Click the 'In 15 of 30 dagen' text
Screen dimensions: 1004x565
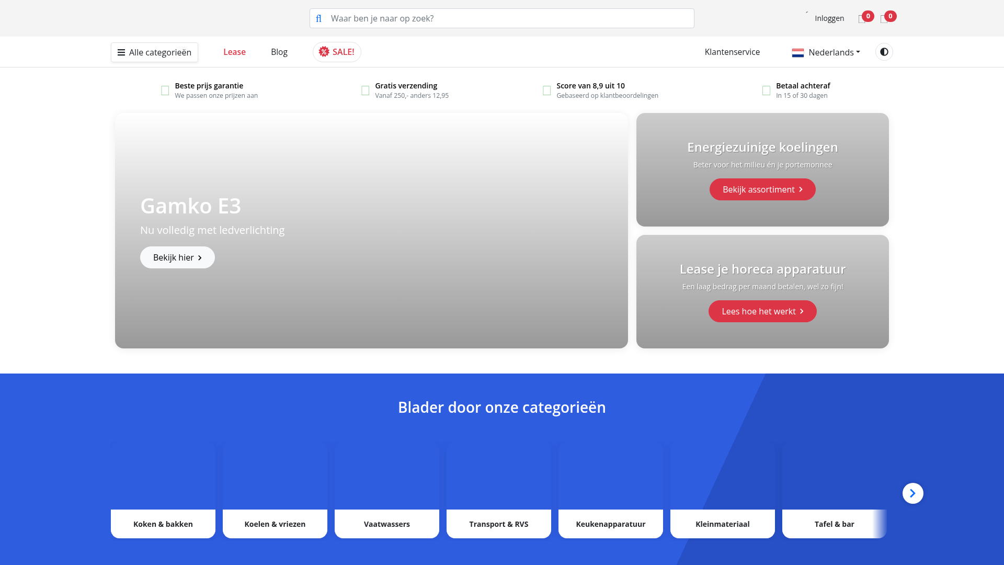coord(802,96)
